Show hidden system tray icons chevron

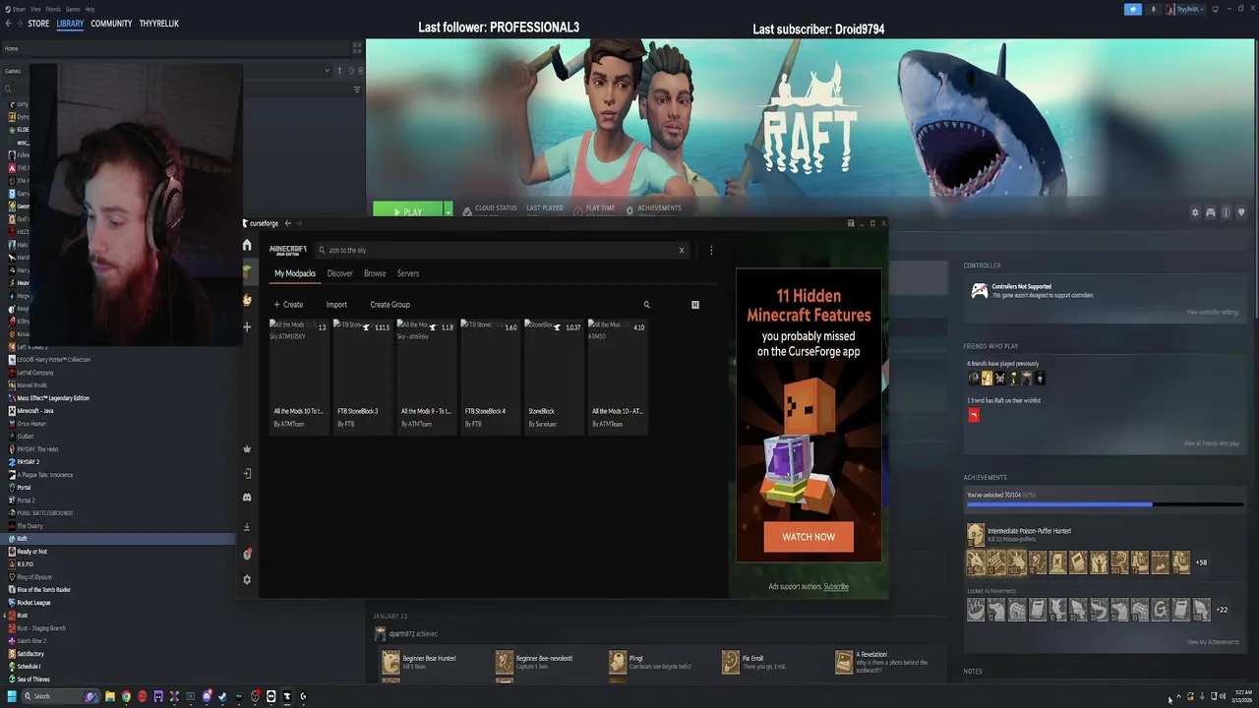[1178, 696]
